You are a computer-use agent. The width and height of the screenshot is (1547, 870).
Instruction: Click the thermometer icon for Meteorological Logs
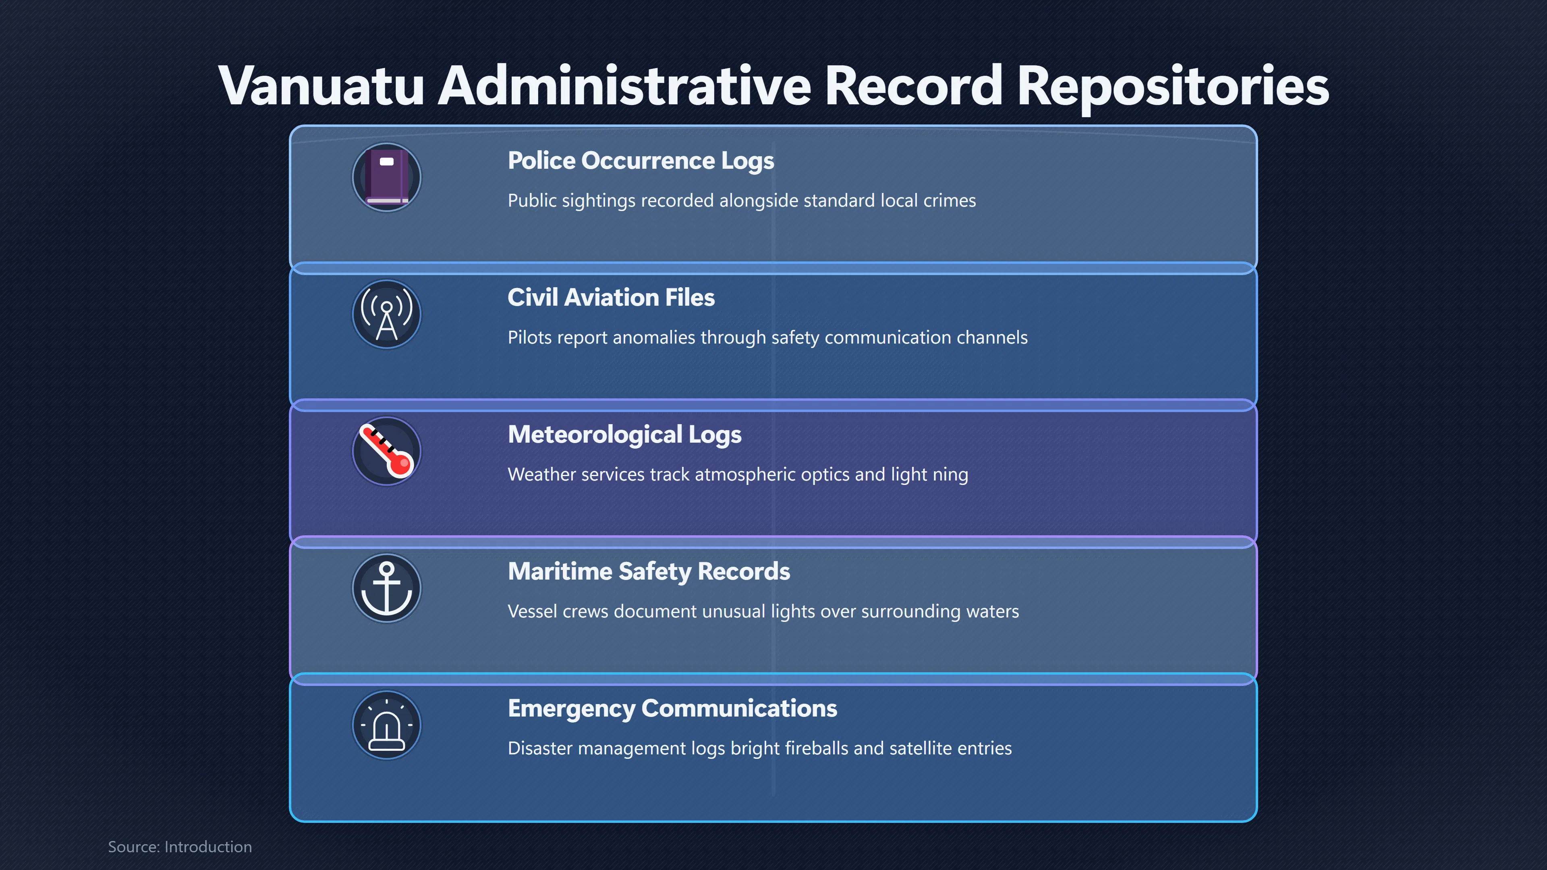point(387,451)
